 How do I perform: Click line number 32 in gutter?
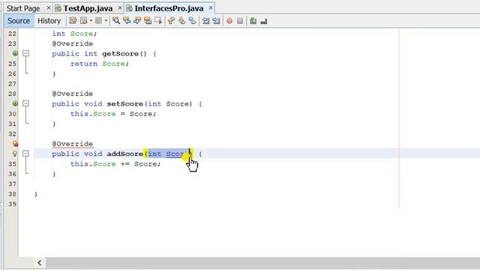tap(12, 134)
